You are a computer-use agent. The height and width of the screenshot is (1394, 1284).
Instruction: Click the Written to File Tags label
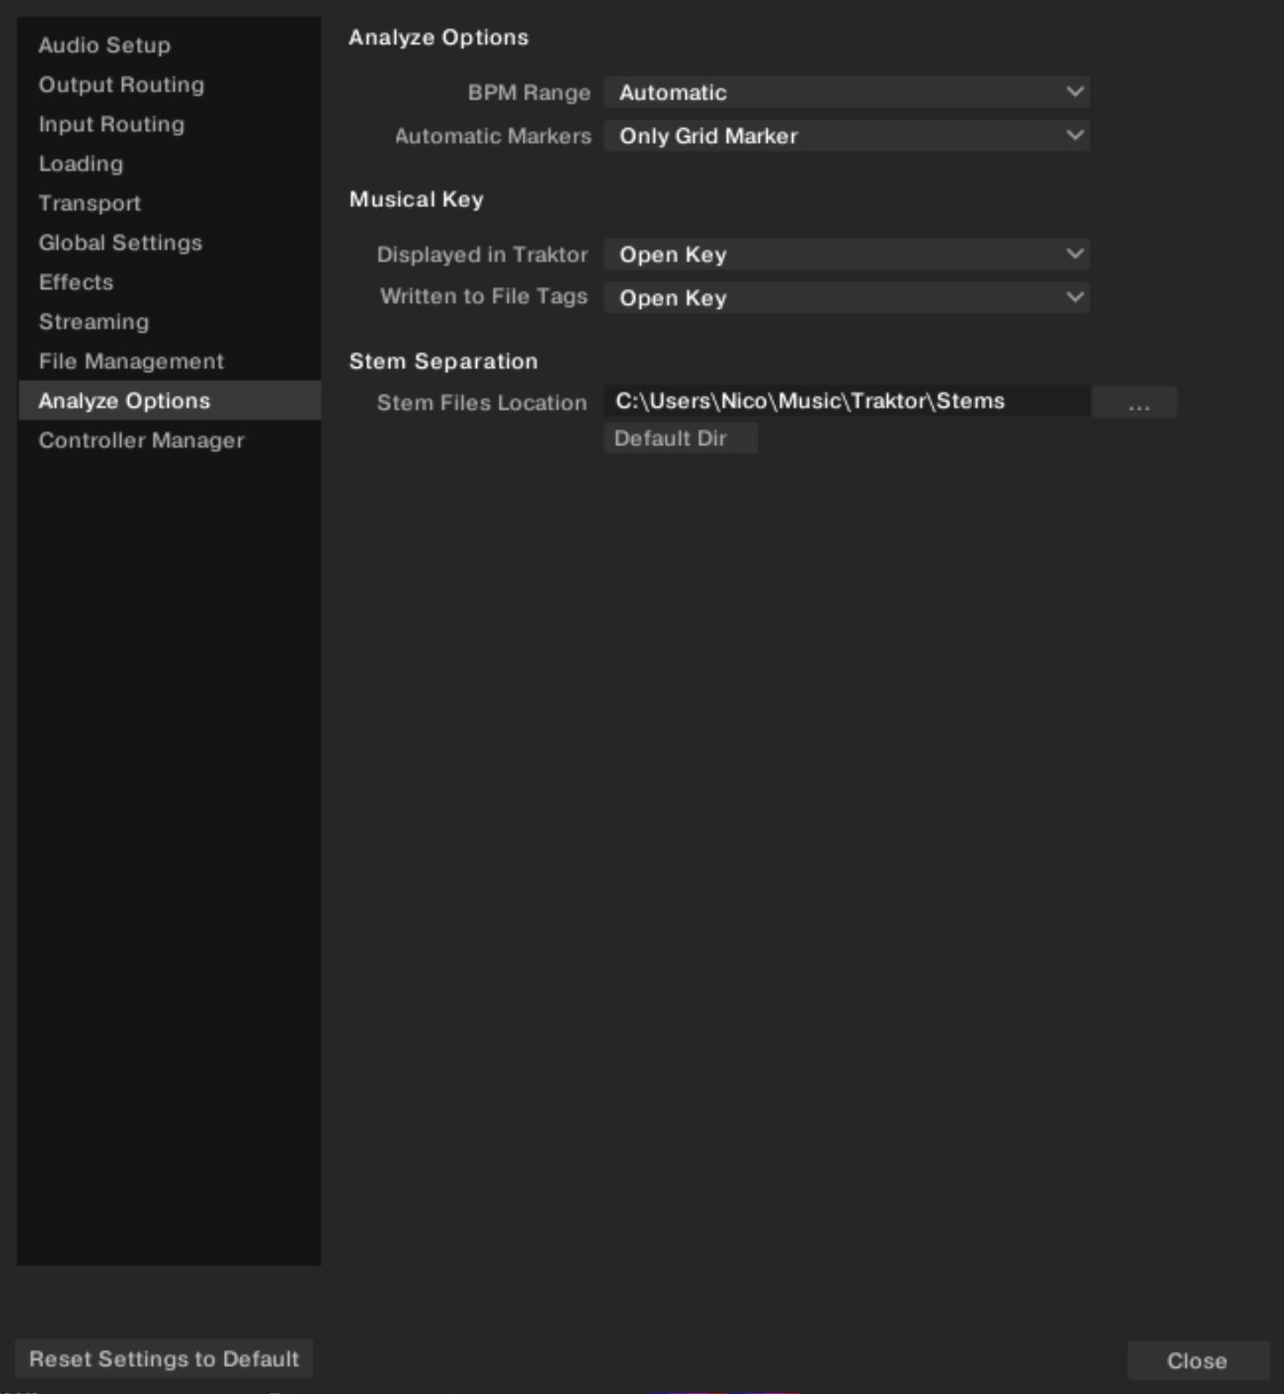pos(484,297)
